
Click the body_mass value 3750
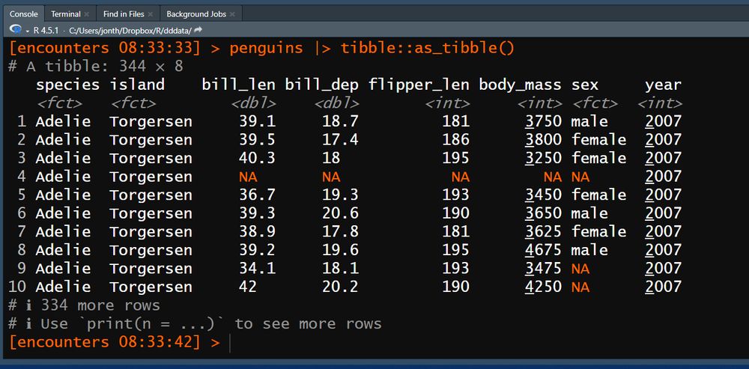coord(543,121)
